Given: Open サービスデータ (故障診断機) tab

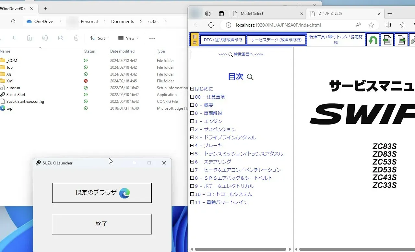Looking at the screenshot, I should click(276, 40).
